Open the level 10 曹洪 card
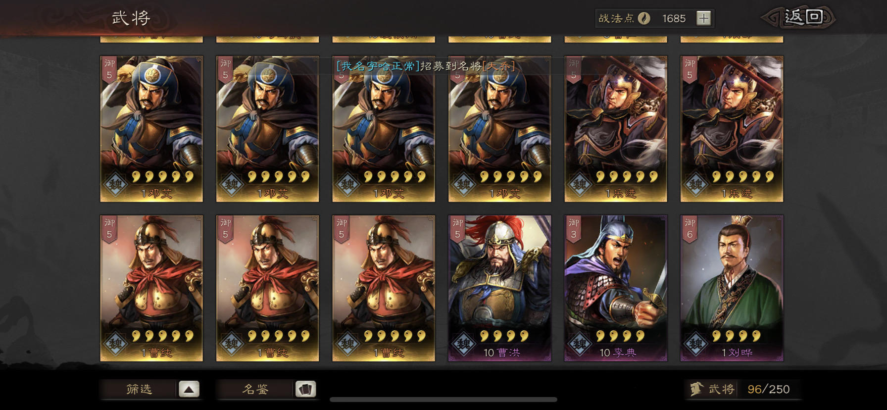This screenshot has height=410, width=887. tap(500, 288)
